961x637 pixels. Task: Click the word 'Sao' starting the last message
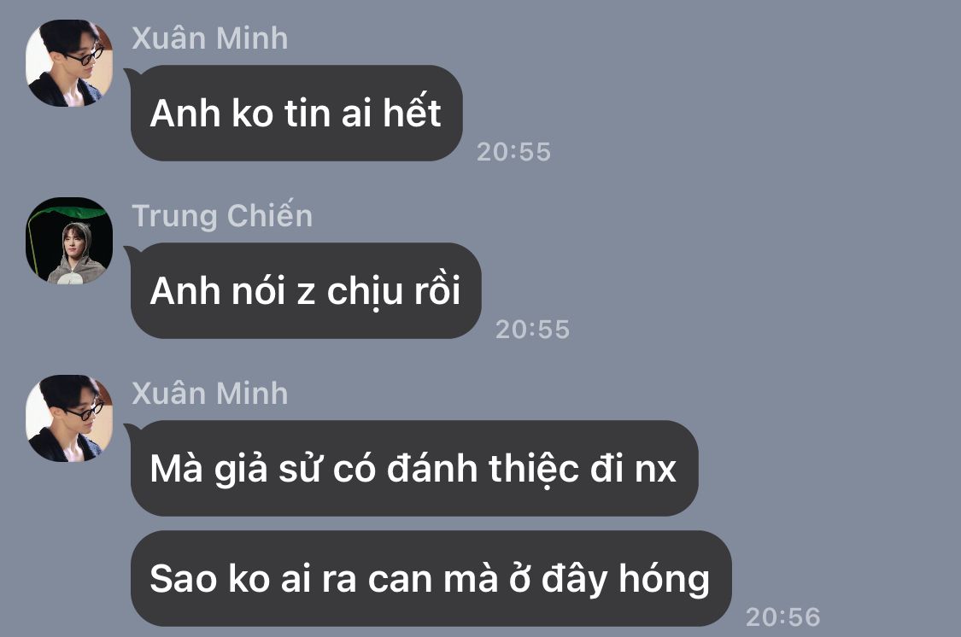click(184, 579)
